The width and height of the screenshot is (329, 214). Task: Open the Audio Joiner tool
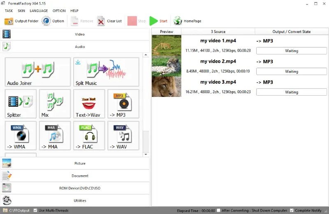(x=38, y=72)
